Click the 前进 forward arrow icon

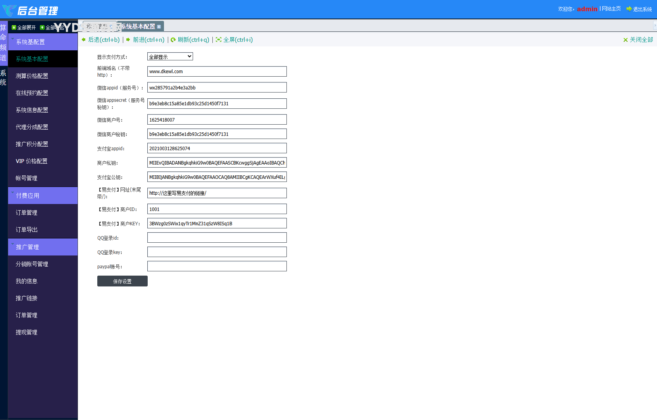click(x=128, y=39)
